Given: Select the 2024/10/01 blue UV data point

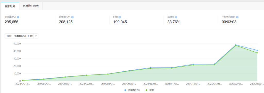Looking at the screenshot, I should point(151,68).
